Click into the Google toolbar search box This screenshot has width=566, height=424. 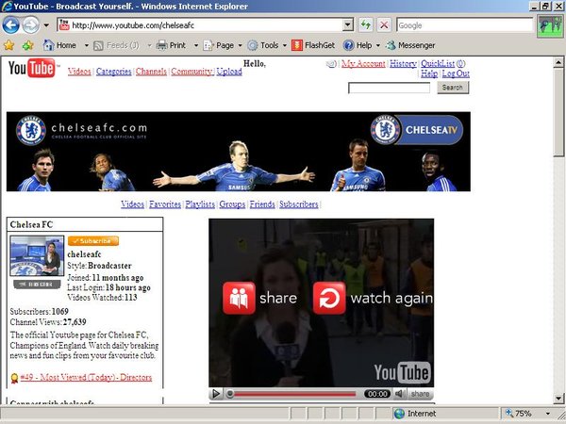(x=464, y=25)
